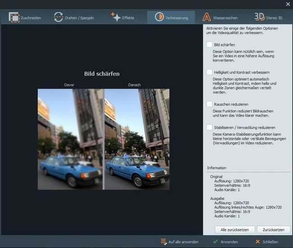Open the Wasserzeichen tab
Viewport: 293px width, 248px height.
coord(220,18)
